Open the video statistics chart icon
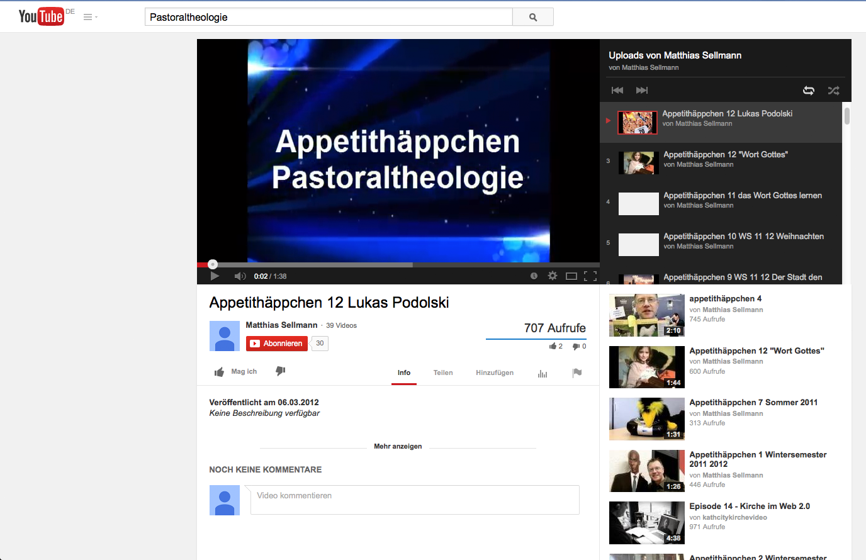 543,373
